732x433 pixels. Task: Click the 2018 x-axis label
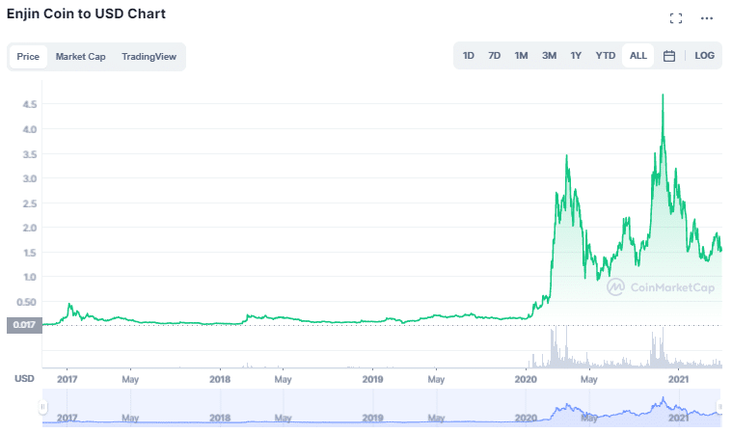coord(220,379)
